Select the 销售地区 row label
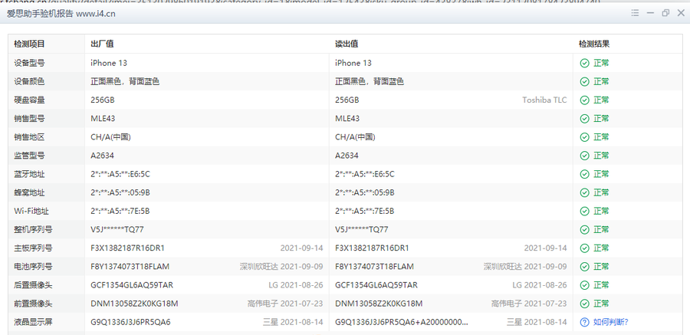Screen dimensions: 690x335 [29, 137]
